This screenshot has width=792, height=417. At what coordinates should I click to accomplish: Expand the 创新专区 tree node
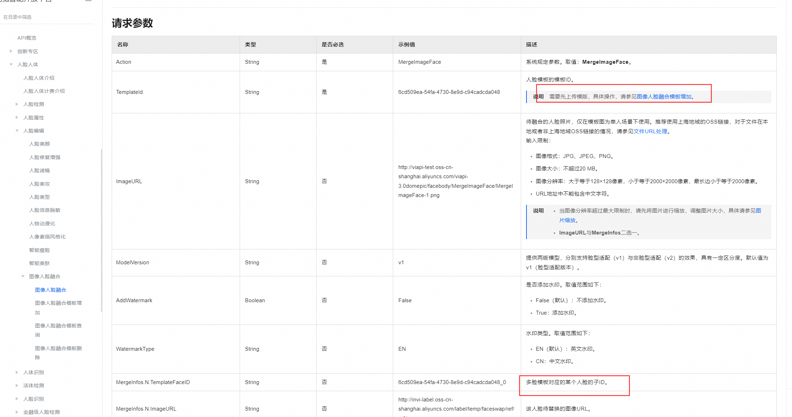tap(11, 51)
